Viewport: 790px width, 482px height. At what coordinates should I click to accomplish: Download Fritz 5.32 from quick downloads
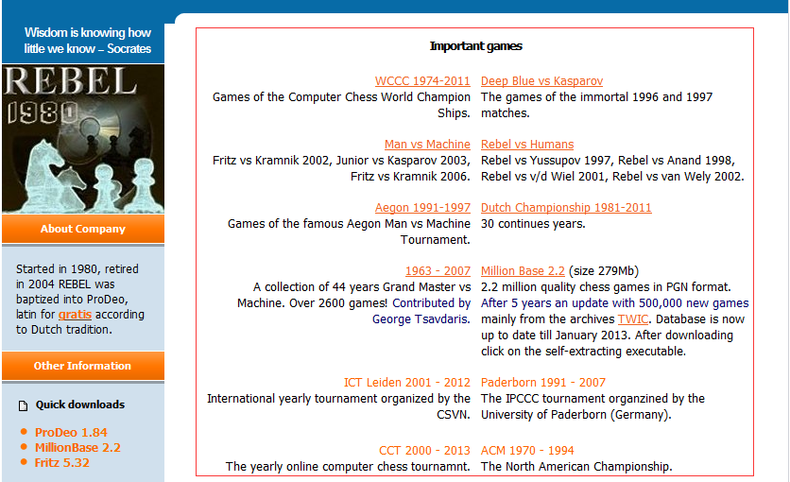pos(62,463)
